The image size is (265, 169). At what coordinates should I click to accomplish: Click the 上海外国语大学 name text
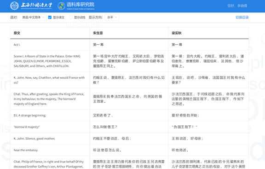(36, 5)
